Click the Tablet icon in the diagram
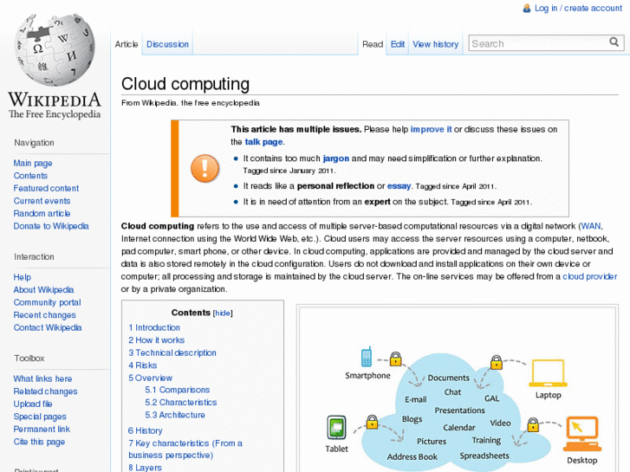630x472 pixels. (x=336, y=428)
